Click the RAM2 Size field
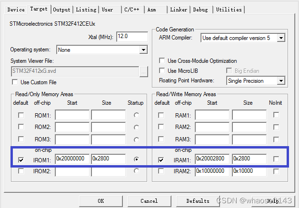This screenshot has width=299, height=208. click(x=249, y=127)
